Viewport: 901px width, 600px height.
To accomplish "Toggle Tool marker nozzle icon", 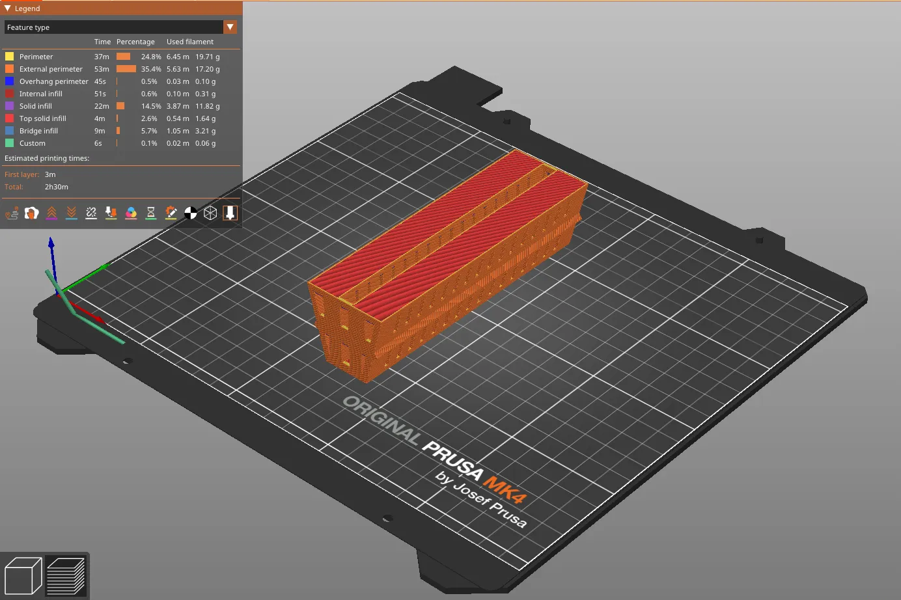I will point(230,213).
